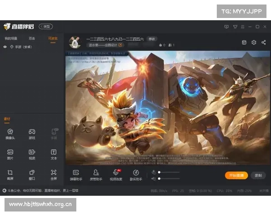Add a 视频 video source
The width and height of the screenshot is (271, 216).
32,154
